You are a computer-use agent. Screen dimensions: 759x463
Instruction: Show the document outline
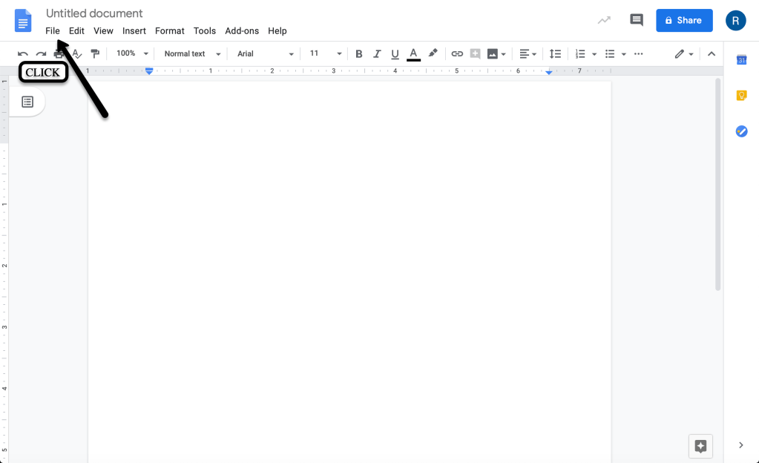[27, 102]
